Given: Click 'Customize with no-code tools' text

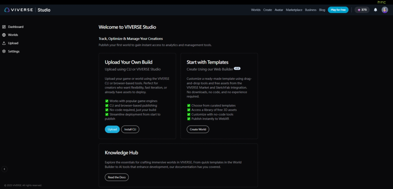Looking at the screenshot, I should (212, 114).
